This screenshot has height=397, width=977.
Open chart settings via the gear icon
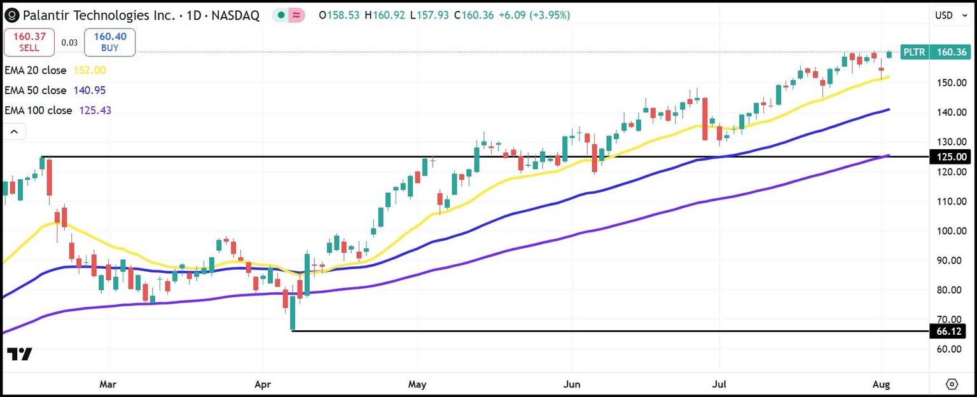[951, 384]
